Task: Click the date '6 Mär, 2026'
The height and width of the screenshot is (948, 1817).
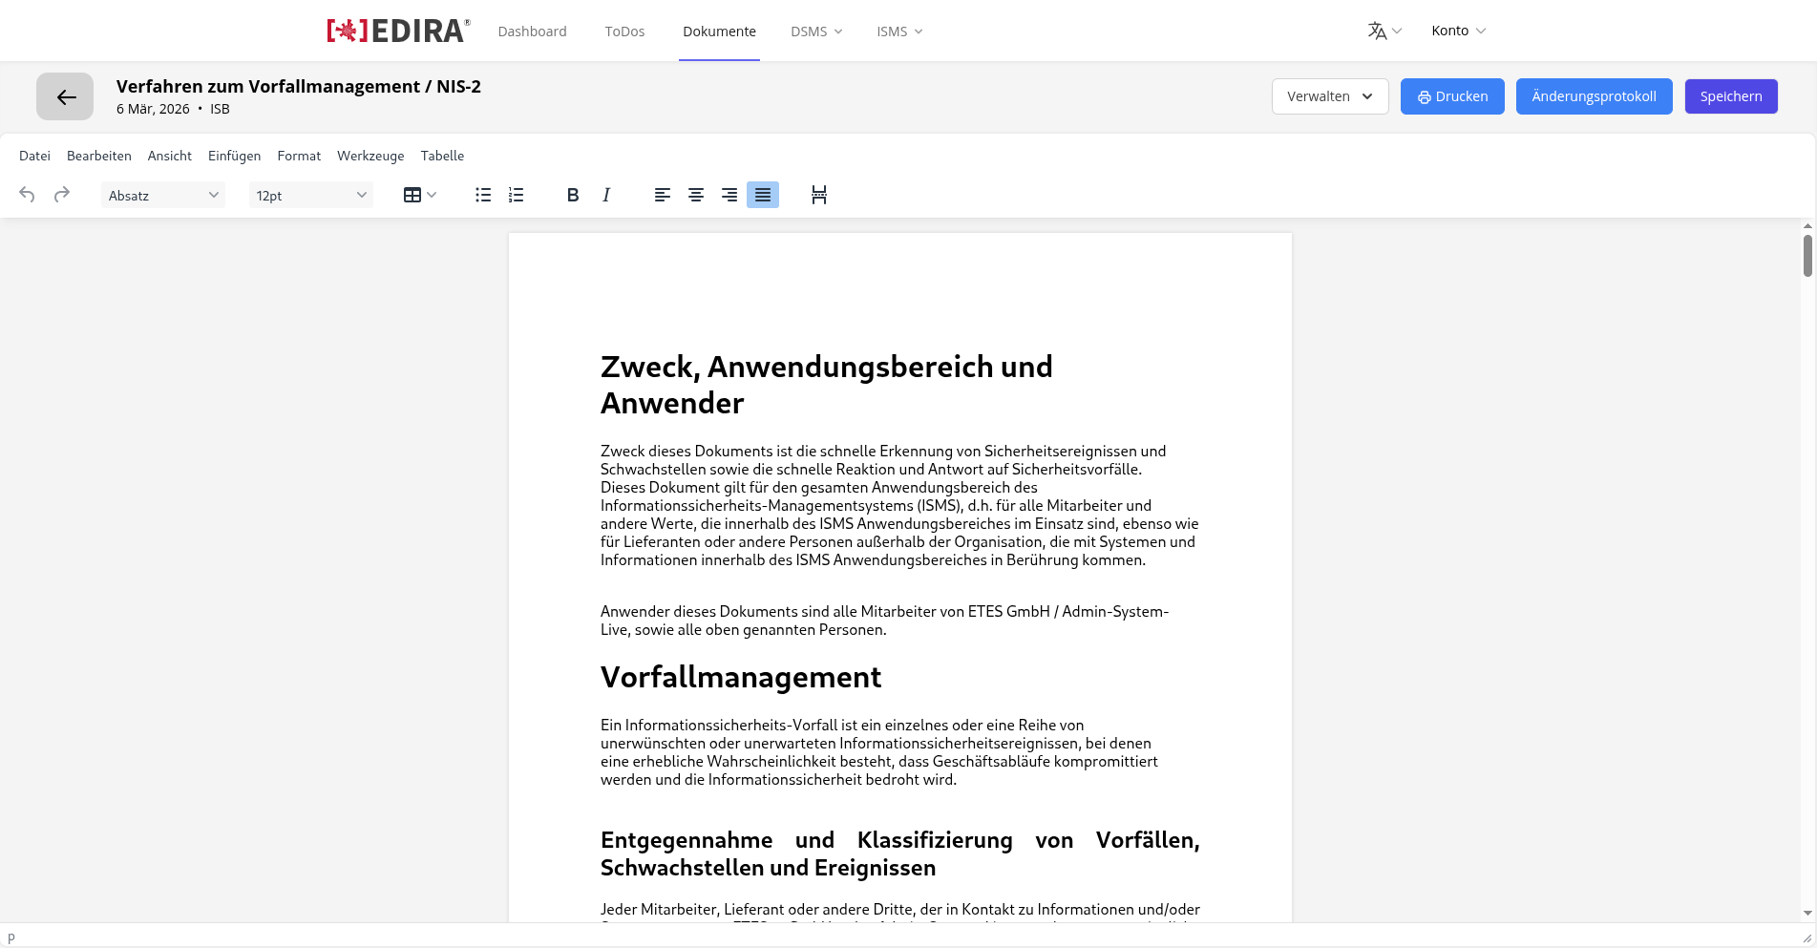Action: coord(153,109)
